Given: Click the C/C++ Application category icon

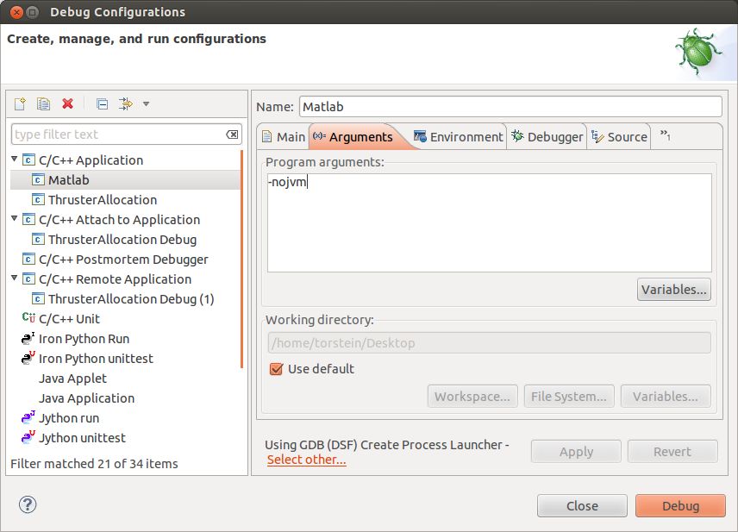Looking at the screenshot, I should 28,160.
